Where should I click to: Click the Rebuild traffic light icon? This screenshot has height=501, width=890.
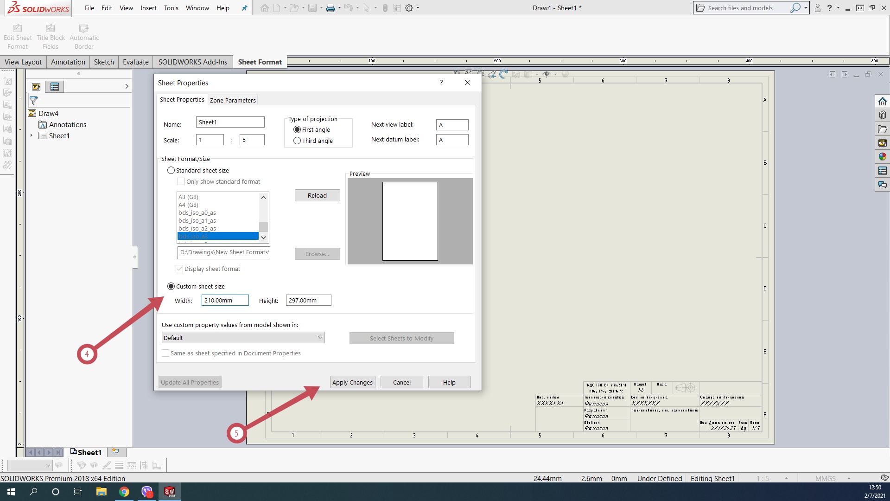coord(385,8)
